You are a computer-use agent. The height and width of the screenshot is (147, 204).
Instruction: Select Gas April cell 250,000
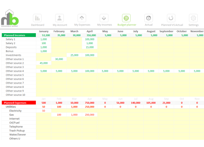(90, 115)
